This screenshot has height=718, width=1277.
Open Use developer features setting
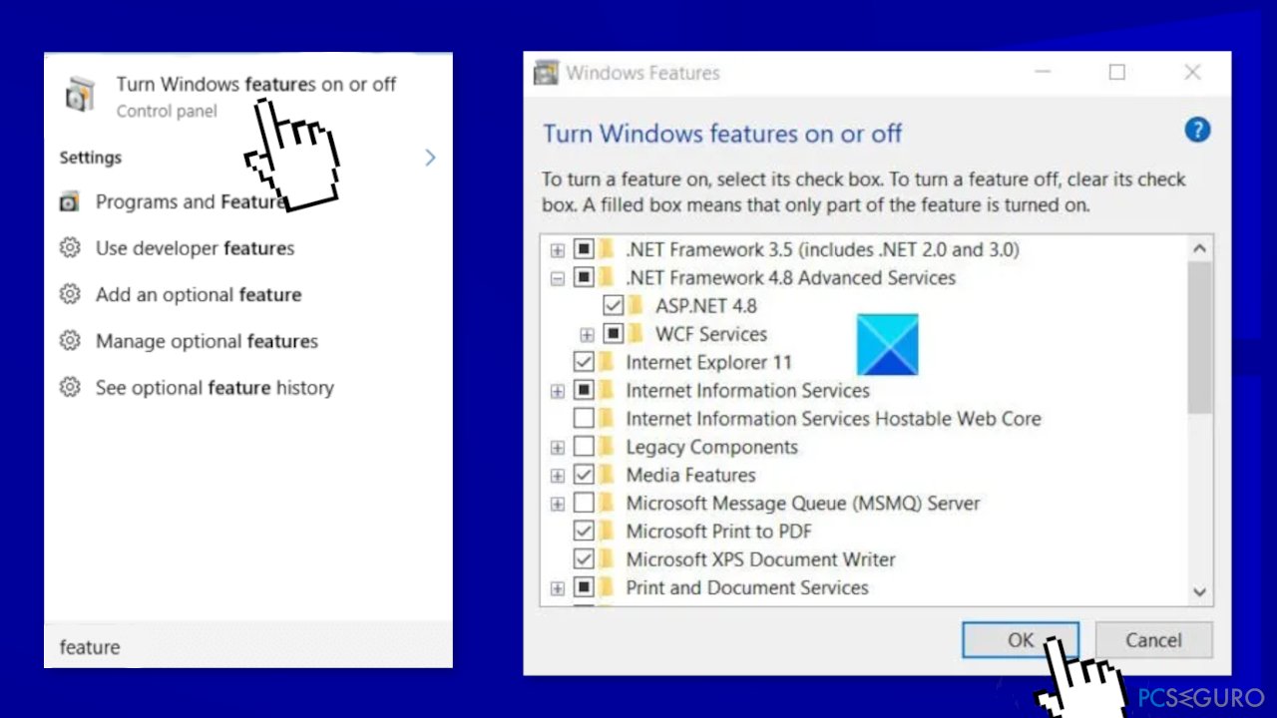196,248
